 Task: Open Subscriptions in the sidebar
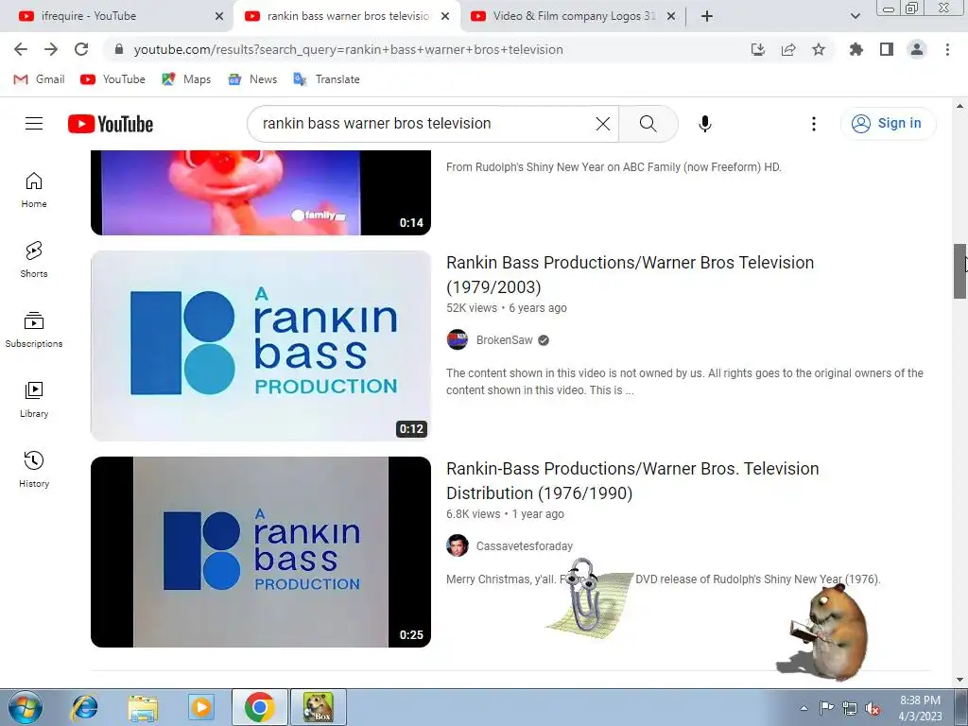[x=34, y=330]
